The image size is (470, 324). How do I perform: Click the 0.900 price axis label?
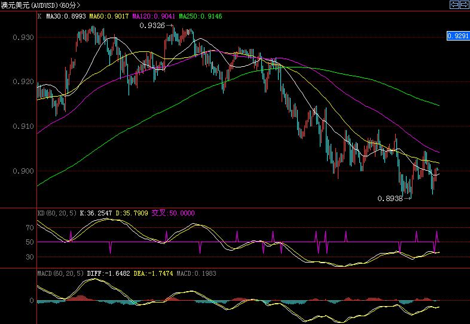(x=23, y=171)
